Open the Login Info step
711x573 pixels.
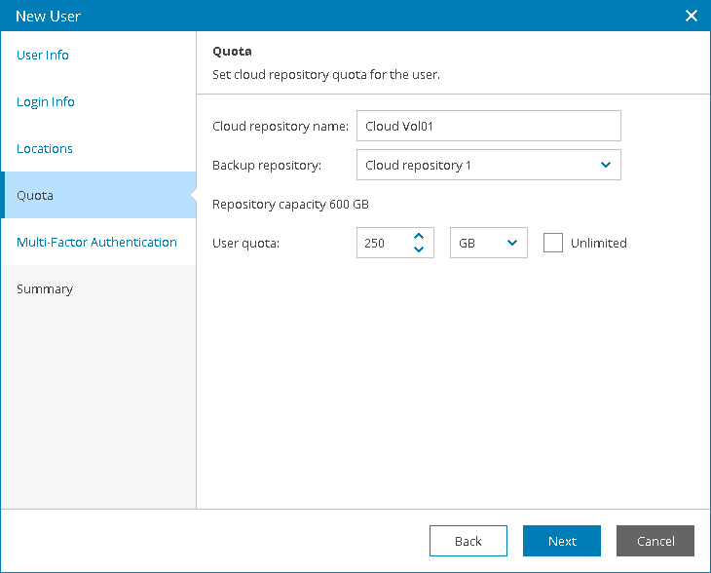pyautogui.click(x=46, y=101)
